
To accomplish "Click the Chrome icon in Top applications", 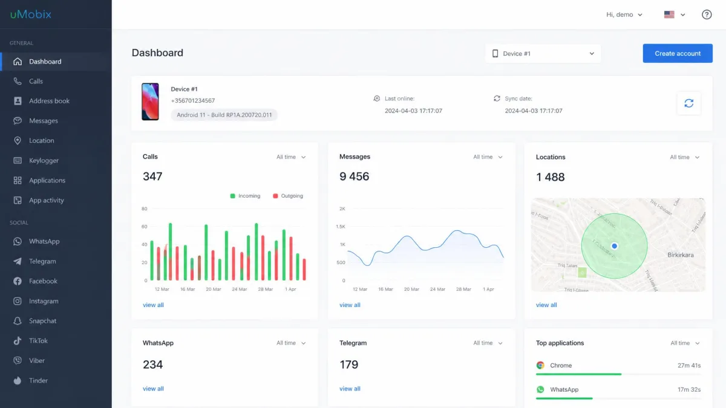I will (x=540, y=365).
